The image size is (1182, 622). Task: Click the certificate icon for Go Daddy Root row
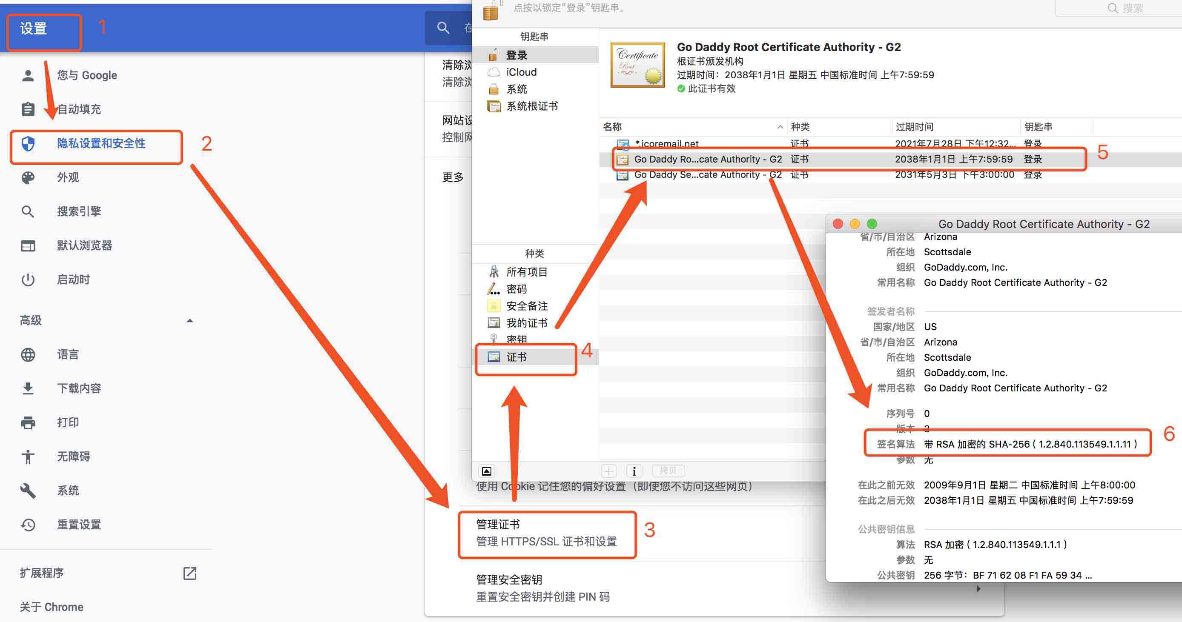point(622,160)
